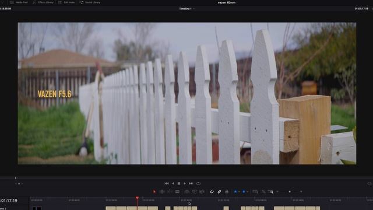Click the Replace clip icon
Screen dimensions: 373x210
coord(202,192)
